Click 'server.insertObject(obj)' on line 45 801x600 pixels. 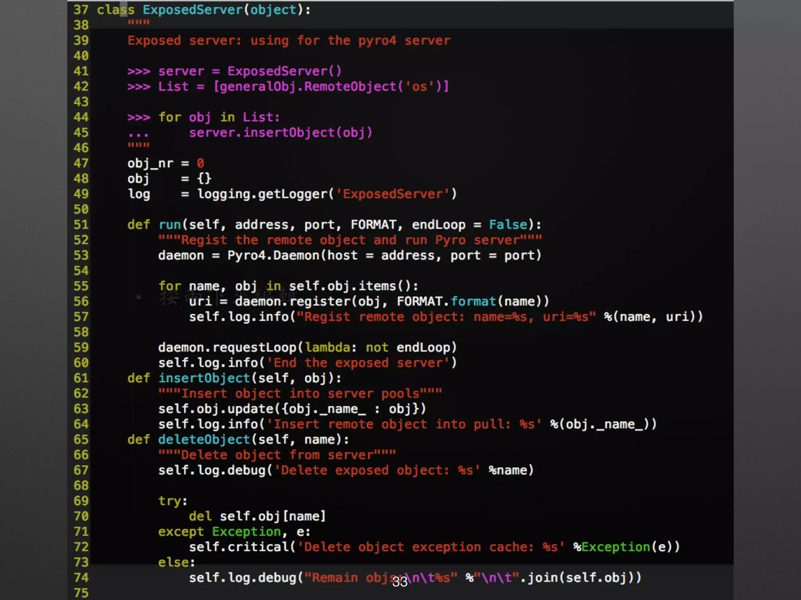tap(280, 133)
